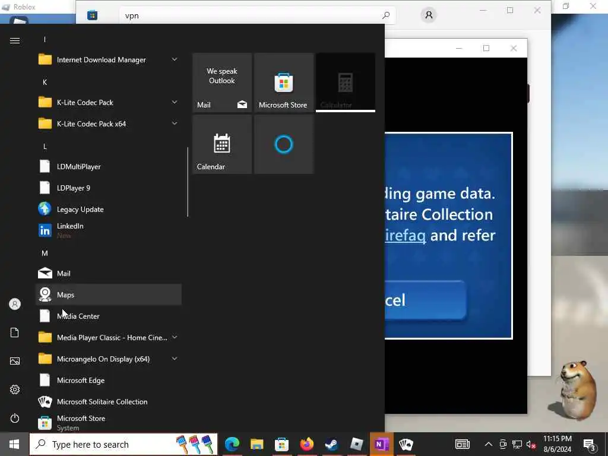
Task: Click the Meet Now tray icon
Action: click(503, 444)
